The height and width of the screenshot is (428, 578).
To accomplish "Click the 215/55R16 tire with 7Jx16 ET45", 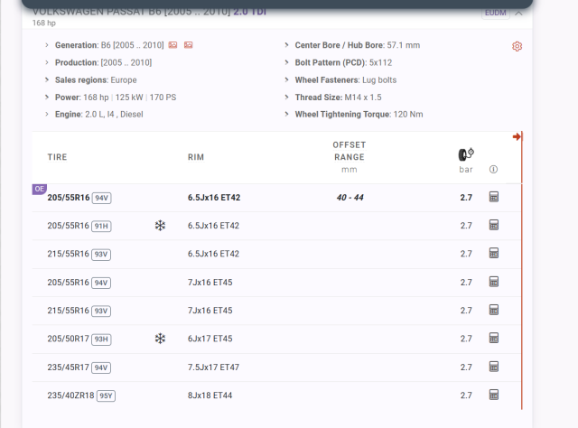I will coord(68,311).
